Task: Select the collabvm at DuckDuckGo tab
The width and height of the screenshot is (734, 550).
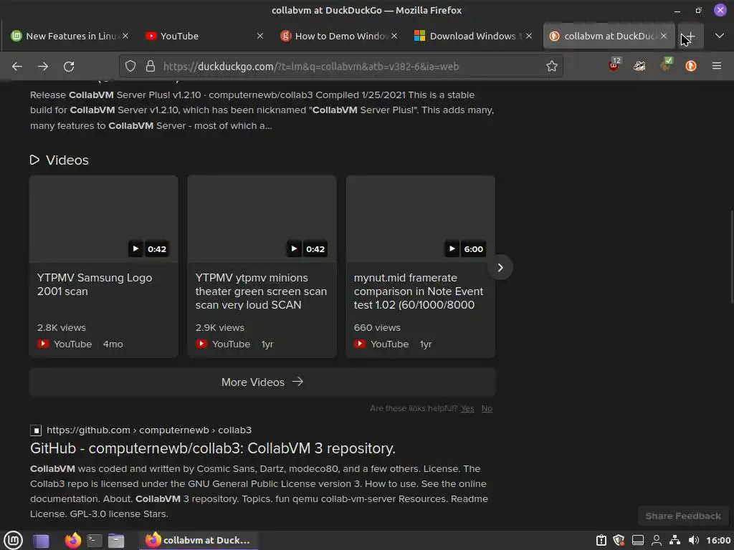Action: pos(609,36)
